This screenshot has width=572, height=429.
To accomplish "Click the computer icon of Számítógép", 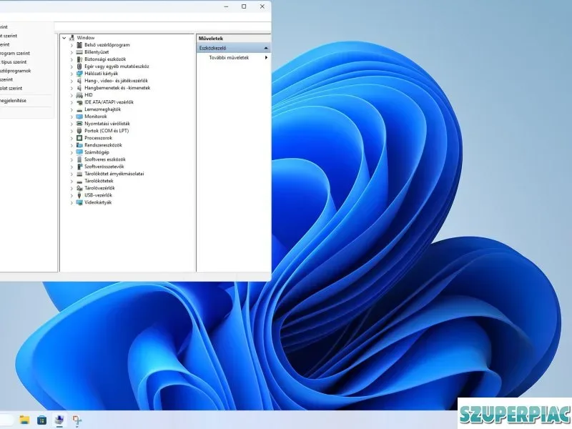I will 79,152.
